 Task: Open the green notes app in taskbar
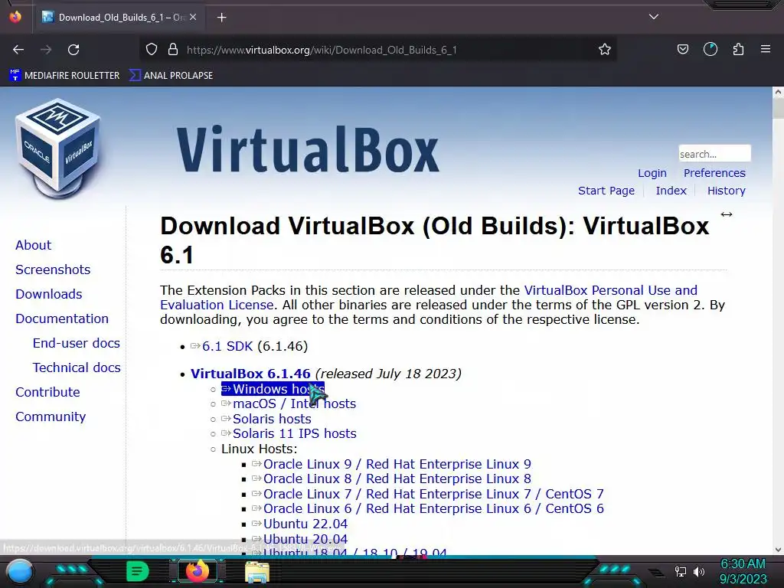[138, 571]
